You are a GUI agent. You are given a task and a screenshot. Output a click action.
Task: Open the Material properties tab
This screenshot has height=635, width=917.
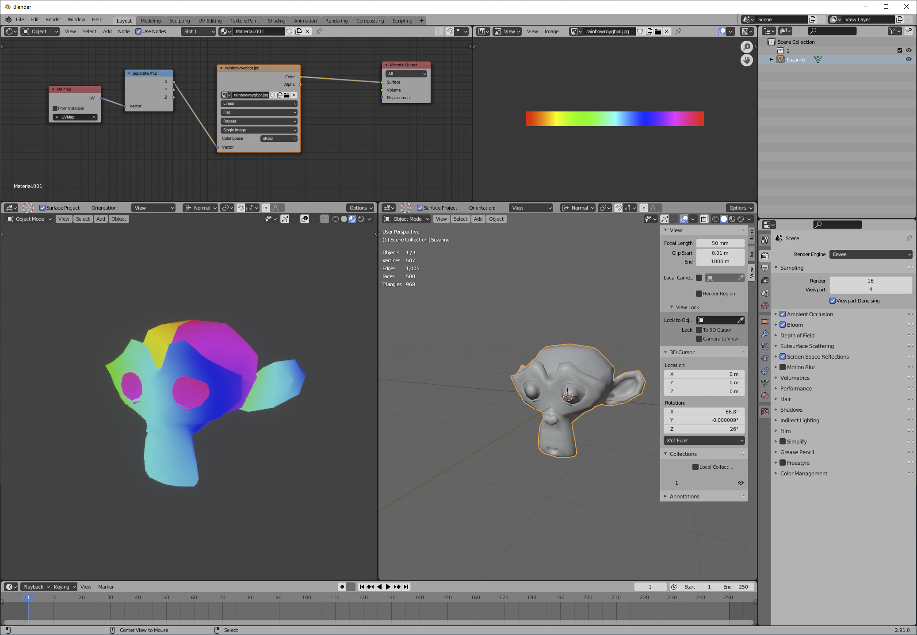click(765, 396)
